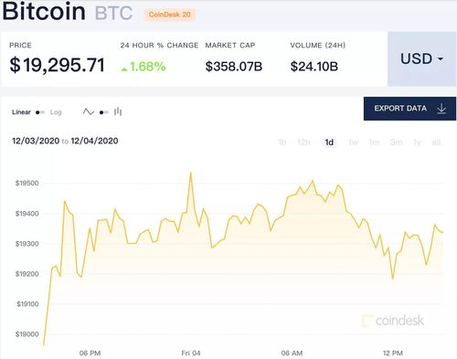Select the candlestick chart icon
This screenshot has width=457, height=359.
click(x=118, y=112)
